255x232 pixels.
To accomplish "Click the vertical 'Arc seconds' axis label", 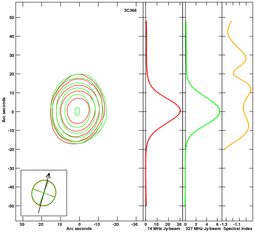I will [x=4, y=110].
